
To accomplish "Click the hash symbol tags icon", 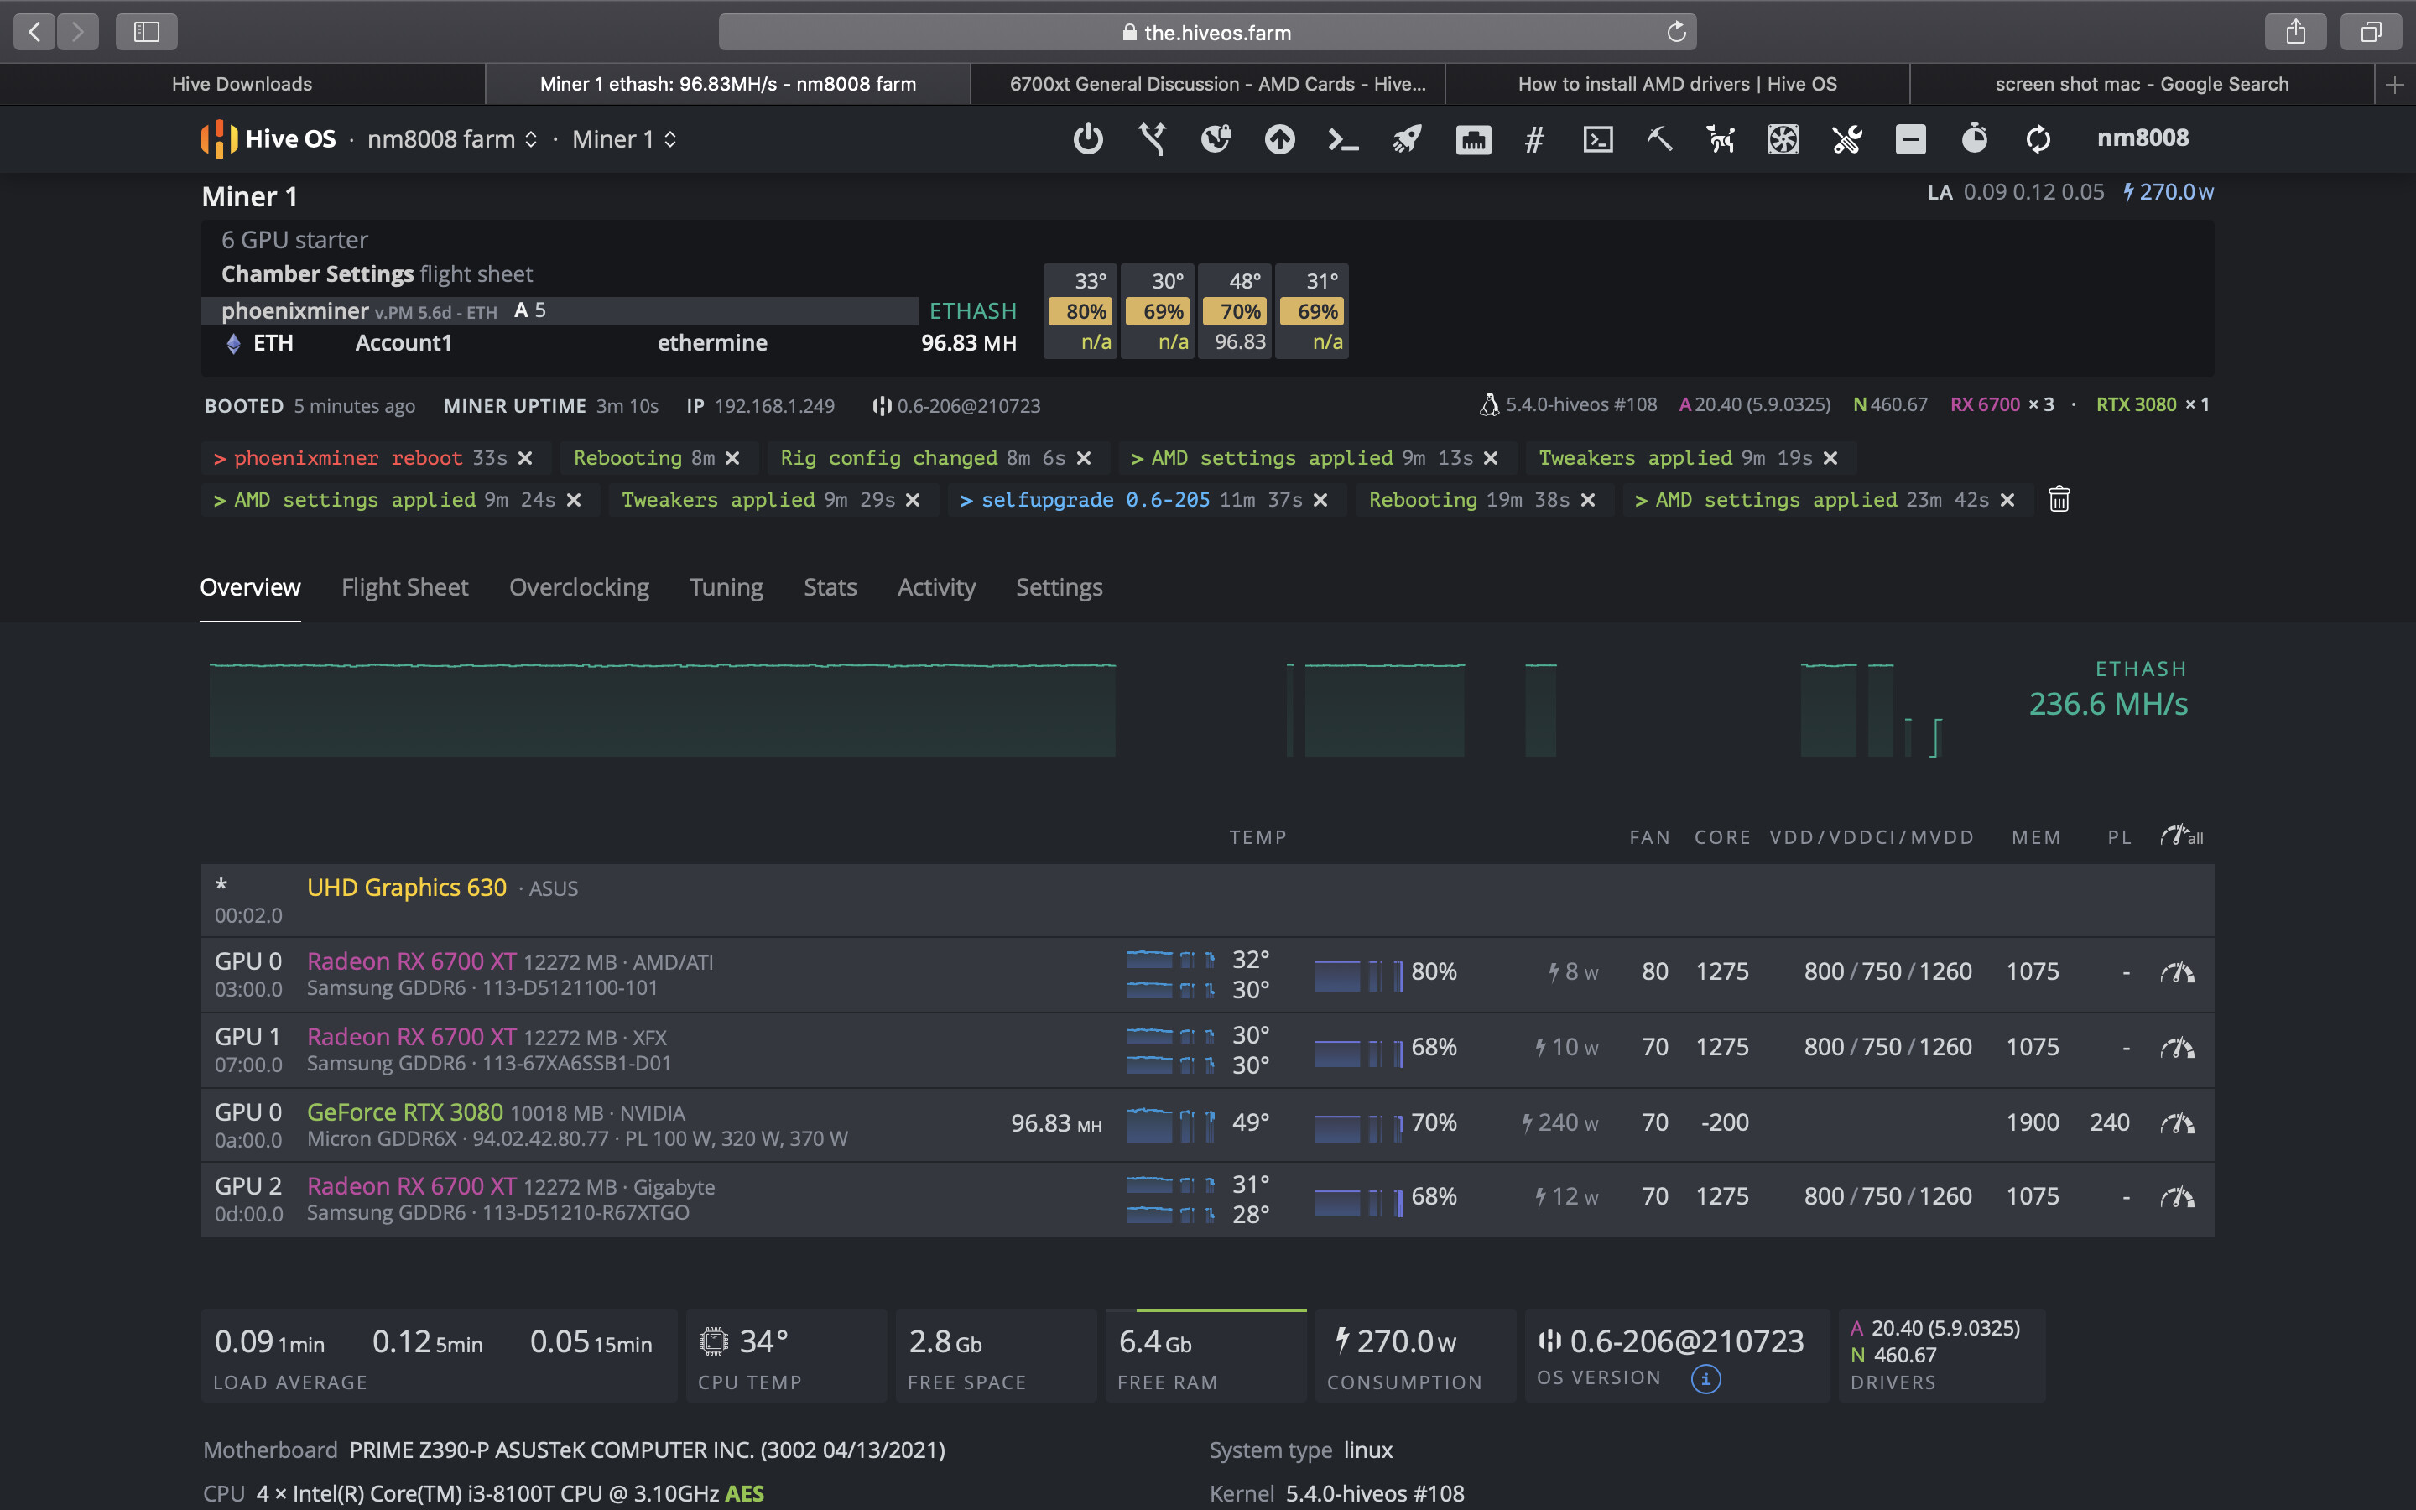I will coord(1534,138).
